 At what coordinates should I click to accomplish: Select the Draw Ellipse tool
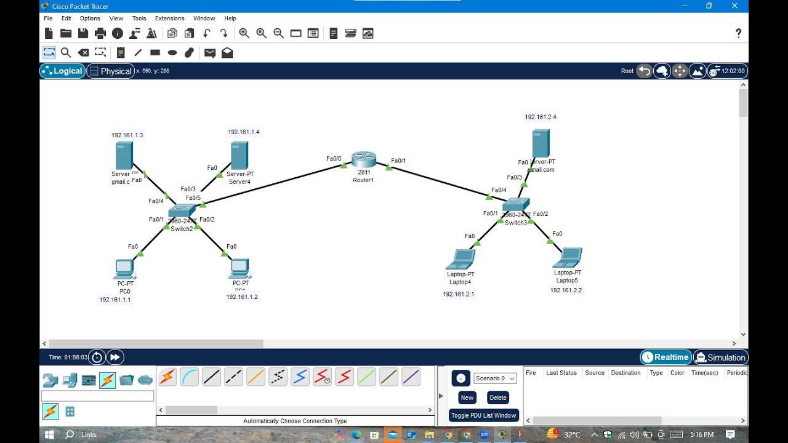172,53
